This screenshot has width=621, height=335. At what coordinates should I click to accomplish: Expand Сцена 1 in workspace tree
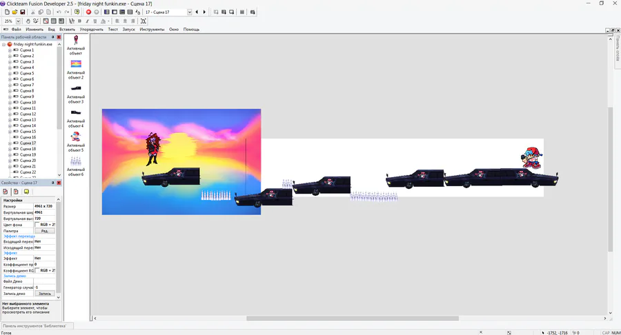(10, 50)
